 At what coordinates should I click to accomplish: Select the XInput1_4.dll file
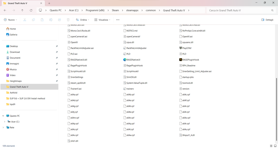(187, 135)
